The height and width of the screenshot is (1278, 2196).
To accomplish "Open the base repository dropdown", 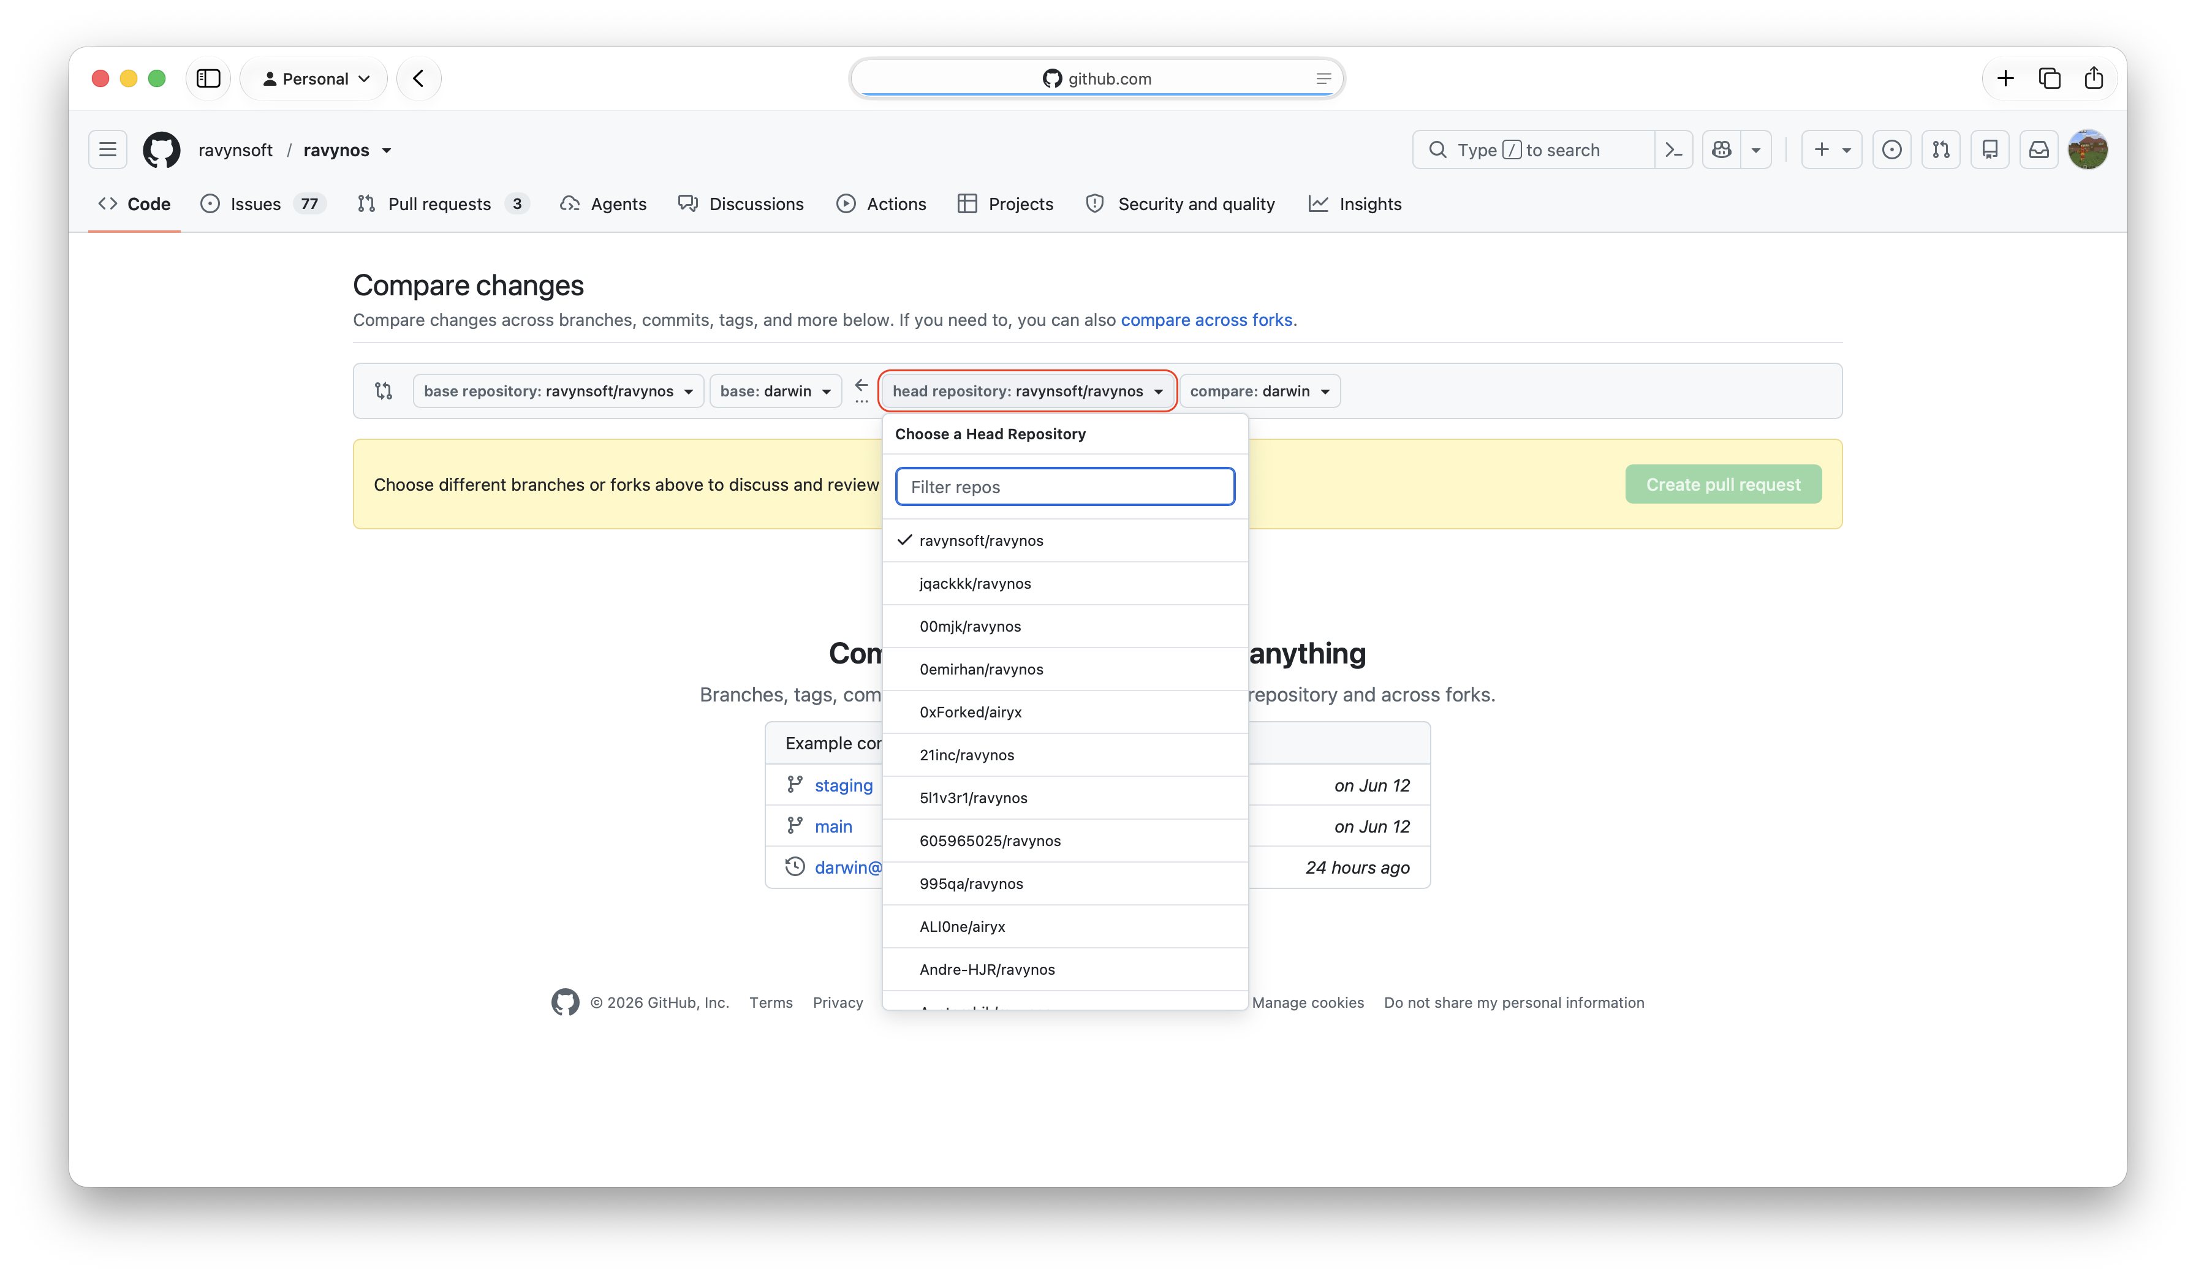I will [558, 391].
